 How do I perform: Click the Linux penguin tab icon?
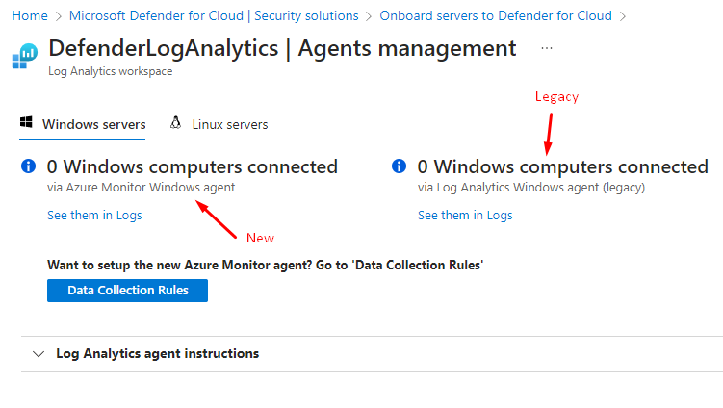click(175, 123)
